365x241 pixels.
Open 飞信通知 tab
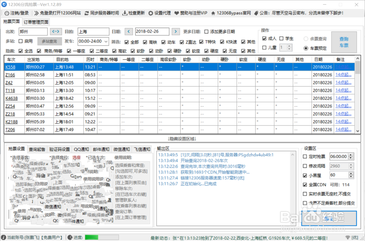tap(142, 149)
